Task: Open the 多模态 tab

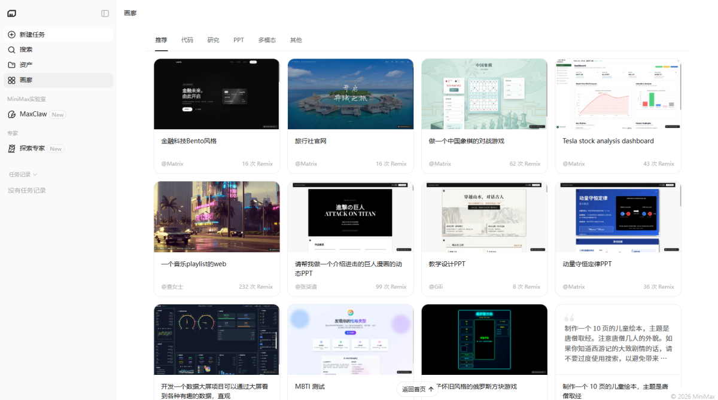Action: click(x=267, y=40)
